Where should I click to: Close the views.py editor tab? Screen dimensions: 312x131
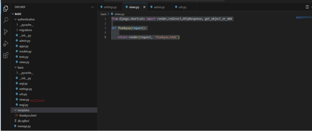click(144, 7)
